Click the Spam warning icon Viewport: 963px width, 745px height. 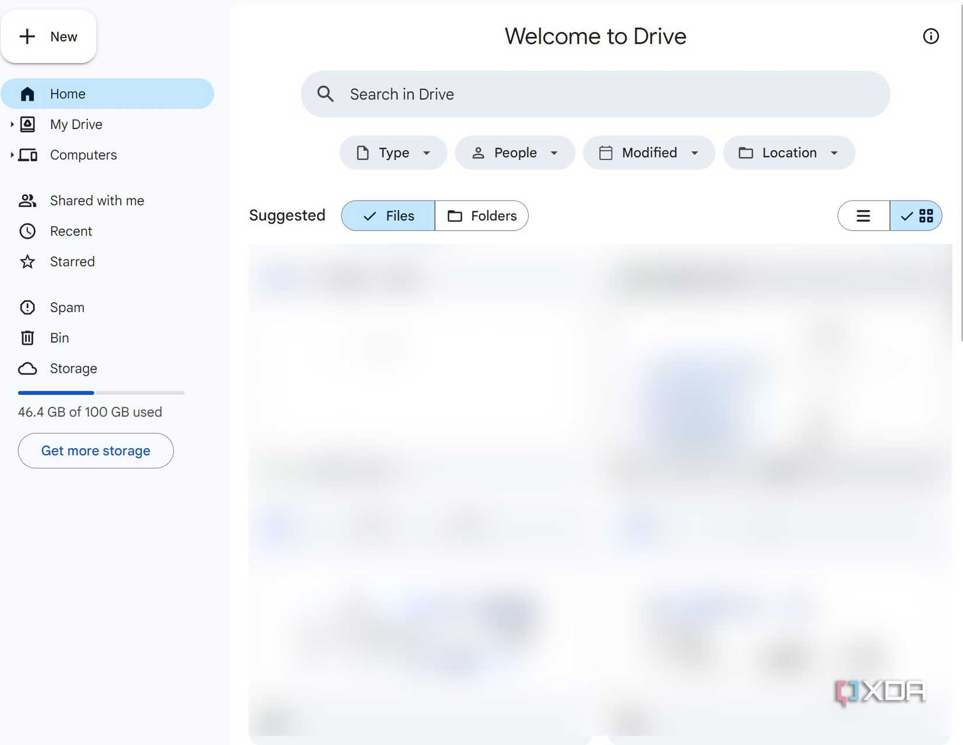(x=27, y=307)
